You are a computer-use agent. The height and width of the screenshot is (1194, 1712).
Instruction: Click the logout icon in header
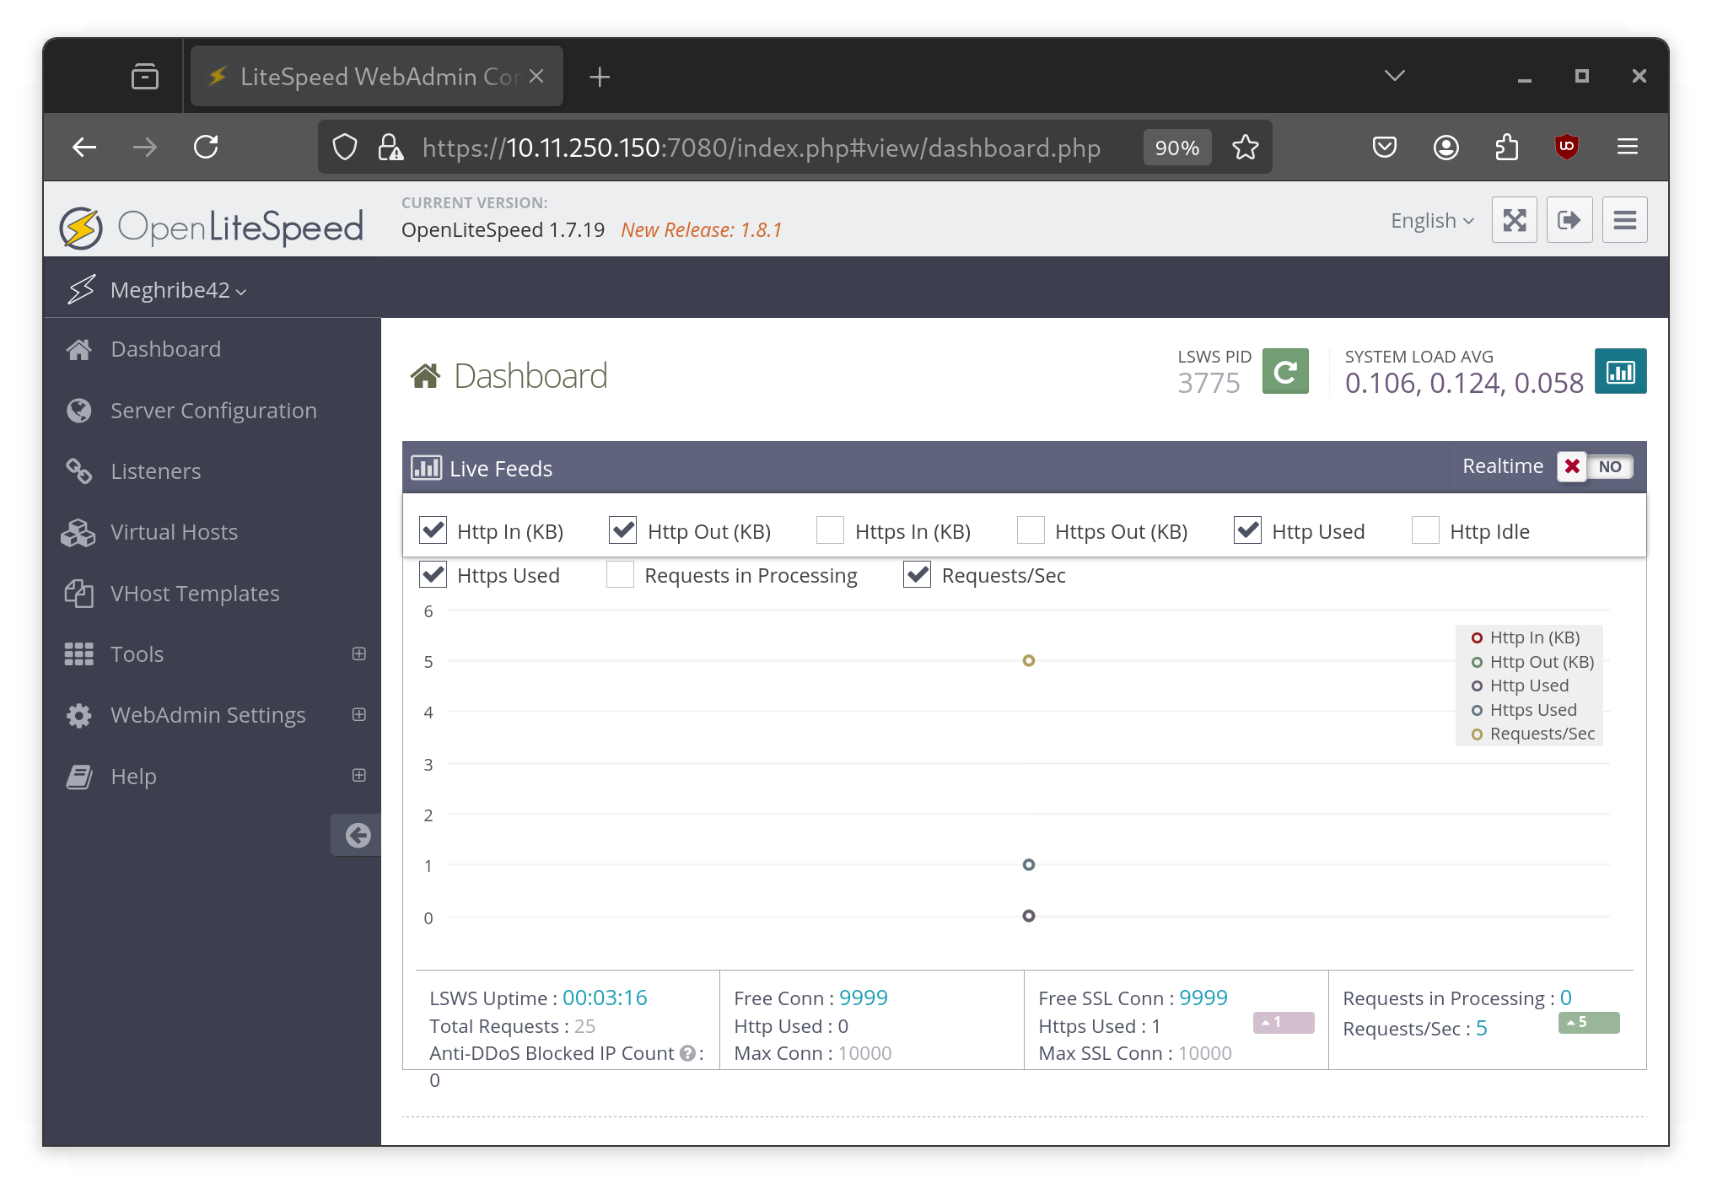pos(1569,220)
